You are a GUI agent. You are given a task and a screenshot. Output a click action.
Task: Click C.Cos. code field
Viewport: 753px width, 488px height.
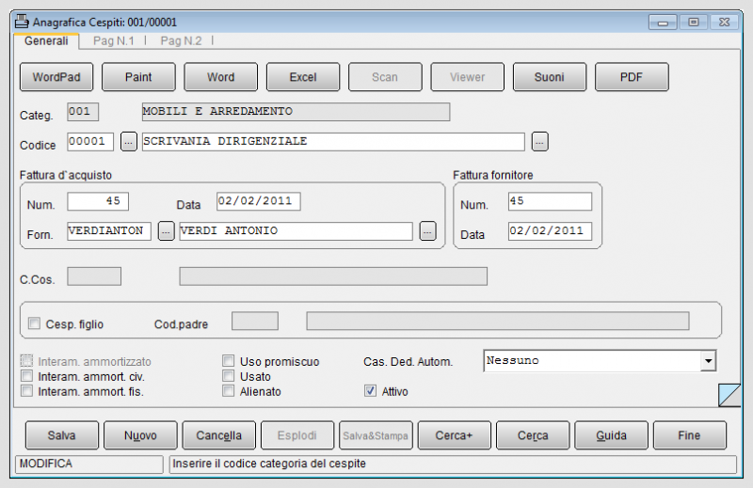(94, 276)
